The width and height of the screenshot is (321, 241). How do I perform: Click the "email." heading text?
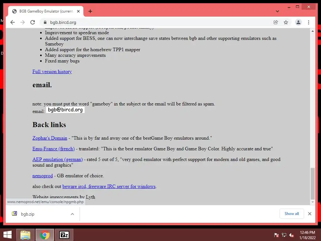coord(42,85)
